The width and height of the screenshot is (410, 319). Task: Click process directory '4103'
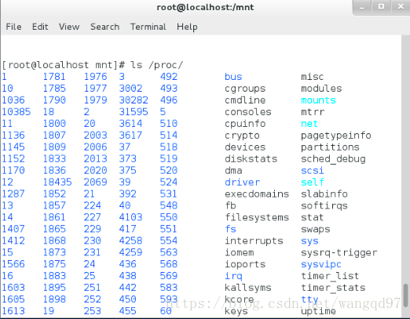(x=130, y=217)
